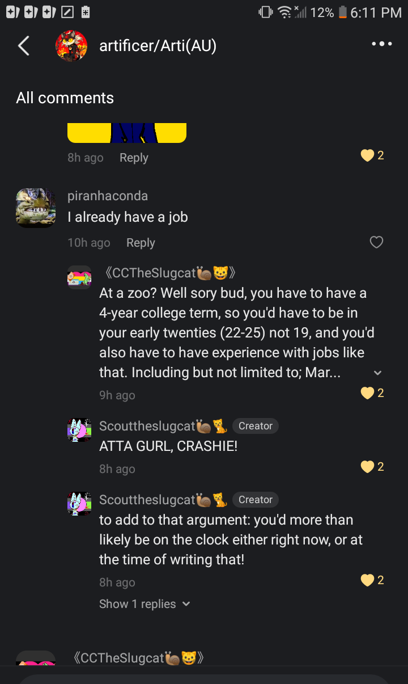
Task: Tap the battery icon in status bar
Action: (342, 12)
